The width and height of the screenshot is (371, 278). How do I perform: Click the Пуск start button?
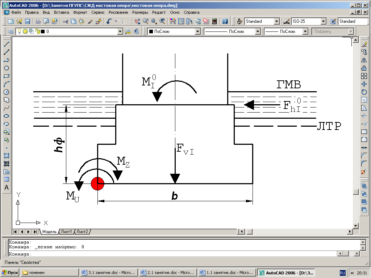(x=10, y=273)
